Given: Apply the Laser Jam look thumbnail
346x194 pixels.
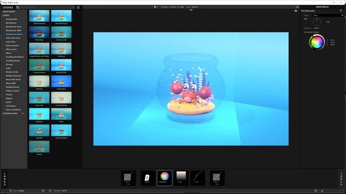Looking at the screenshot, I should (x=39, y=98).
